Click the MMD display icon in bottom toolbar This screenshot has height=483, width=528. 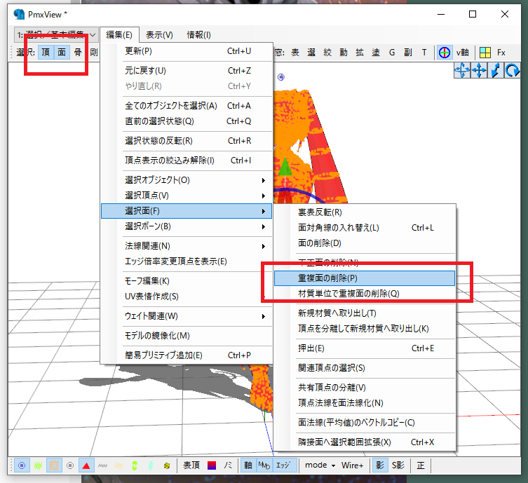264,465
